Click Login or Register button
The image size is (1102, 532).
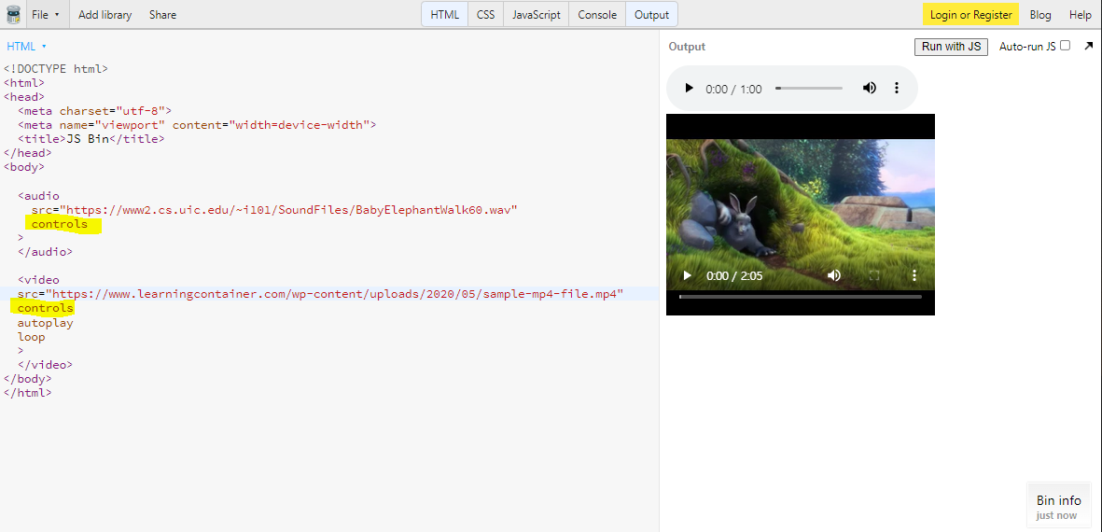tap(970, 15)
